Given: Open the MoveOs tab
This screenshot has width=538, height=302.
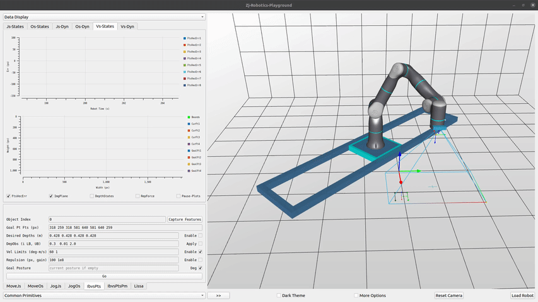Looking at the screenshot, I should point(35,286).
